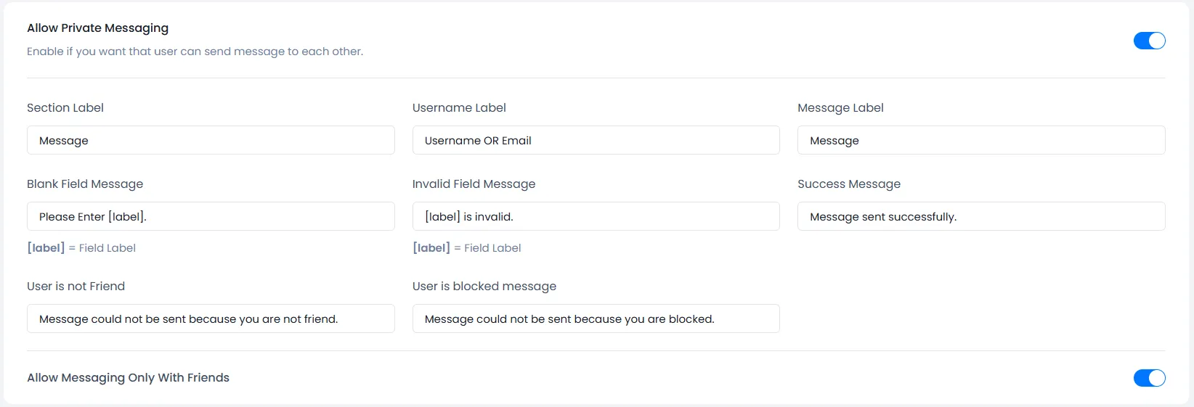Click the Success Message caption text
Screen dimensions: 1194x407
click(x=848, y=184)
